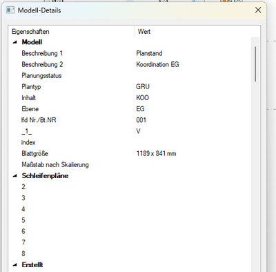Select Schleifenpläne entry 3
Image resolution: width=276 pixels, height=272 pixels.
click(x=130, y=198)
